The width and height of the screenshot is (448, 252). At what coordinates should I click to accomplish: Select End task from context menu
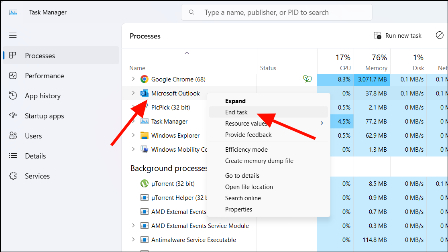coord(269,112)
